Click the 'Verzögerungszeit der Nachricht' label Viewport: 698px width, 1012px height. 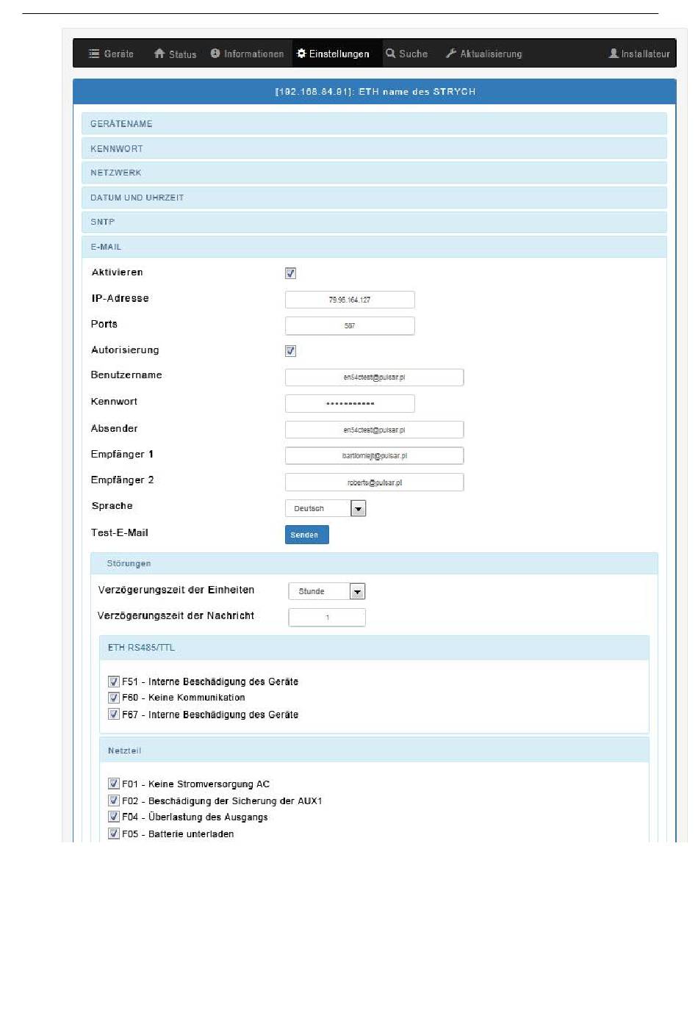(x=176, y=615)
